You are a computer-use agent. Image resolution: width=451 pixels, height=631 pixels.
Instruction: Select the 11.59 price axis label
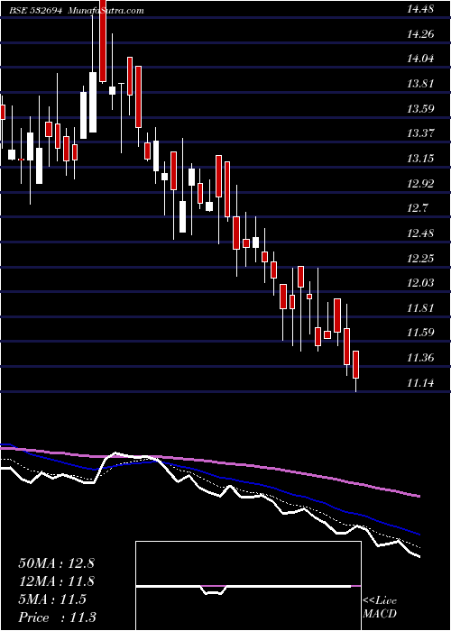pyautogui.click(x=420, y=333)
